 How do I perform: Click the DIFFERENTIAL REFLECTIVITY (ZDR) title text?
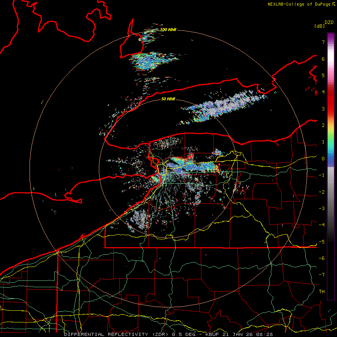click(117, 334)
